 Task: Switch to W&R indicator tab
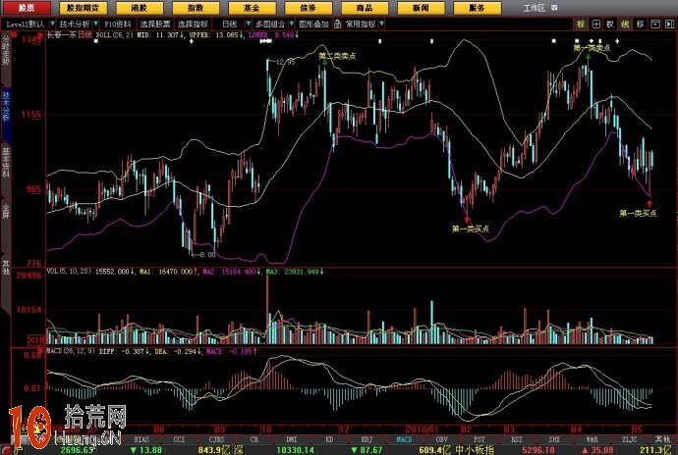pyautogui.click(x=592, y=439)
